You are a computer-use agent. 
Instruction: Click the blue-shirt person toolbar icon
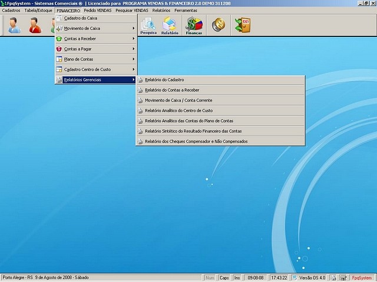coord(14,25)
